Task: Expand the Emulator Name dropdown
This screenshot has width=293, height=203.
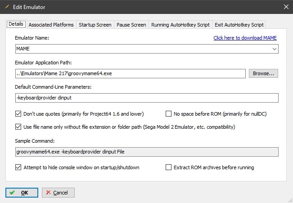Action: click(x=274, y=49)
